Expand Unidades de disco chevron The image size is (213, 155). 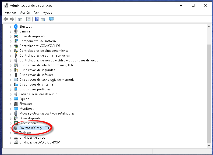[10, 138]
